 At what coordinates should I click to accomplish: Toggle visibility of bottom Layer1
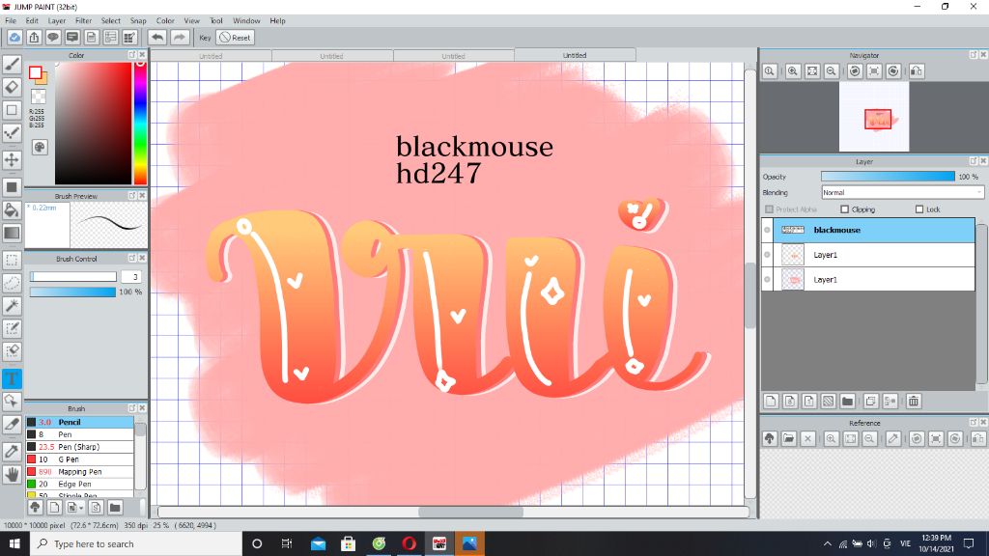tap(767, 279)
